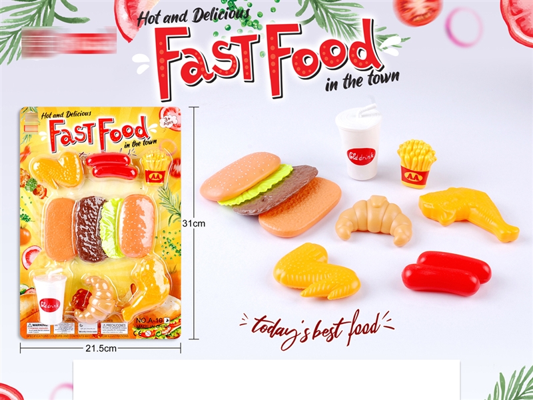Click the empty white box at bottom
The image size is (533, 400).
(x=266, y=380)
